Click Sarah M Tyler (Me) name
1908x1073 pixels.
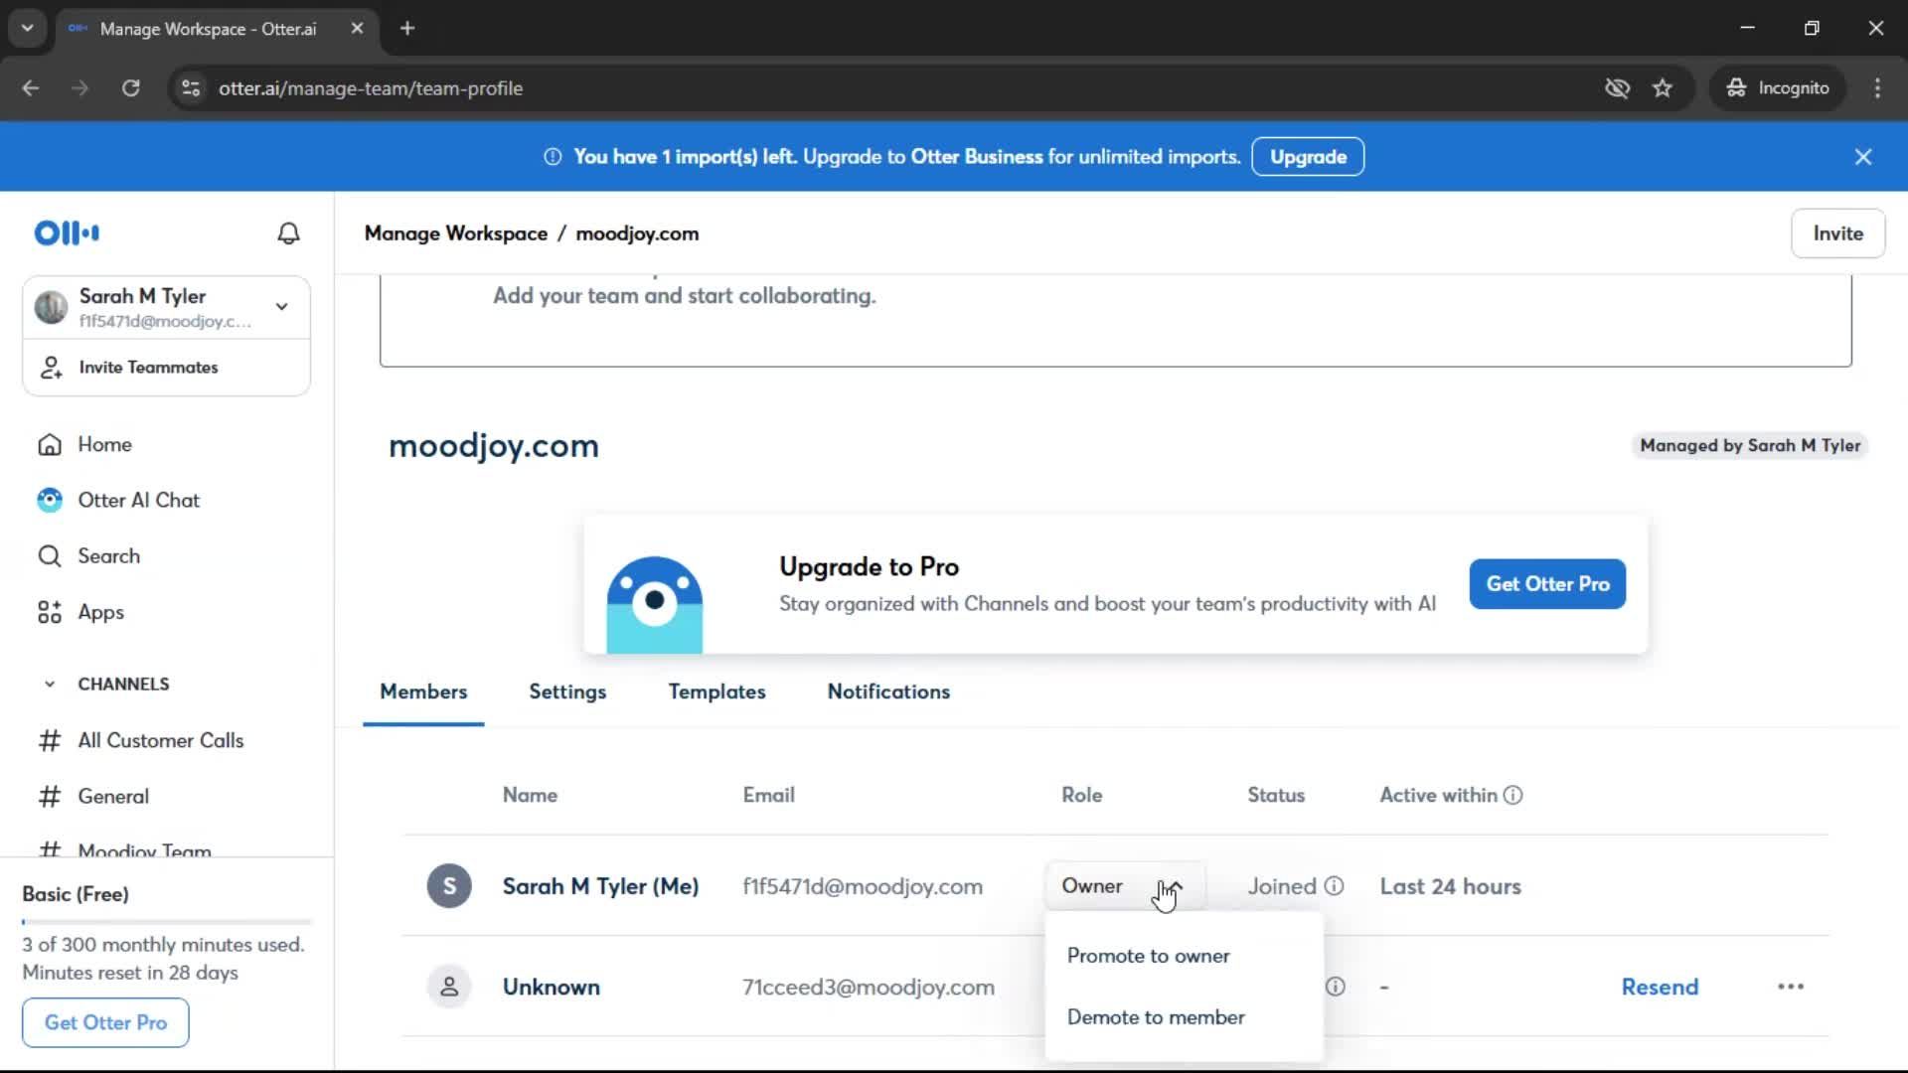click(600, 886)
